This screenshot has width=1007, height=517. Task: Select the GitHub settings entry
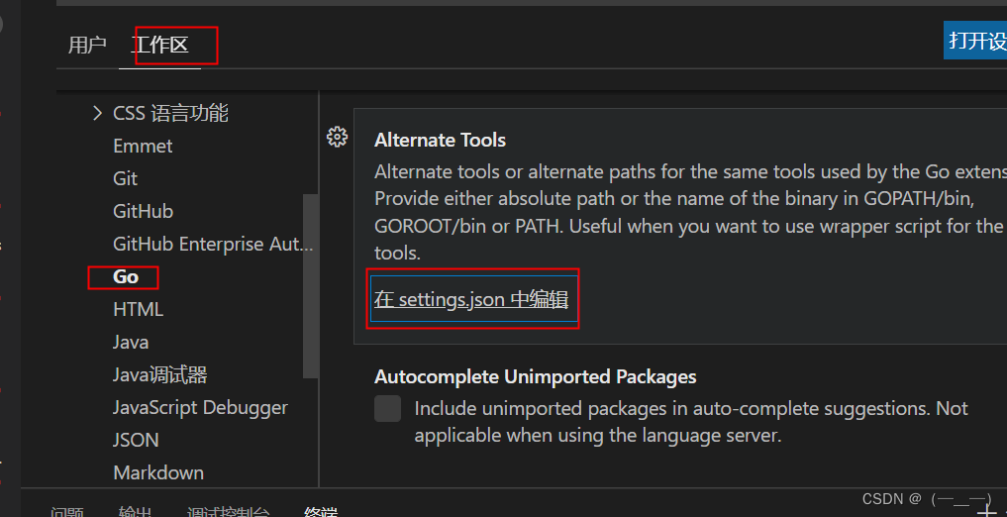(x=143, y=211)
